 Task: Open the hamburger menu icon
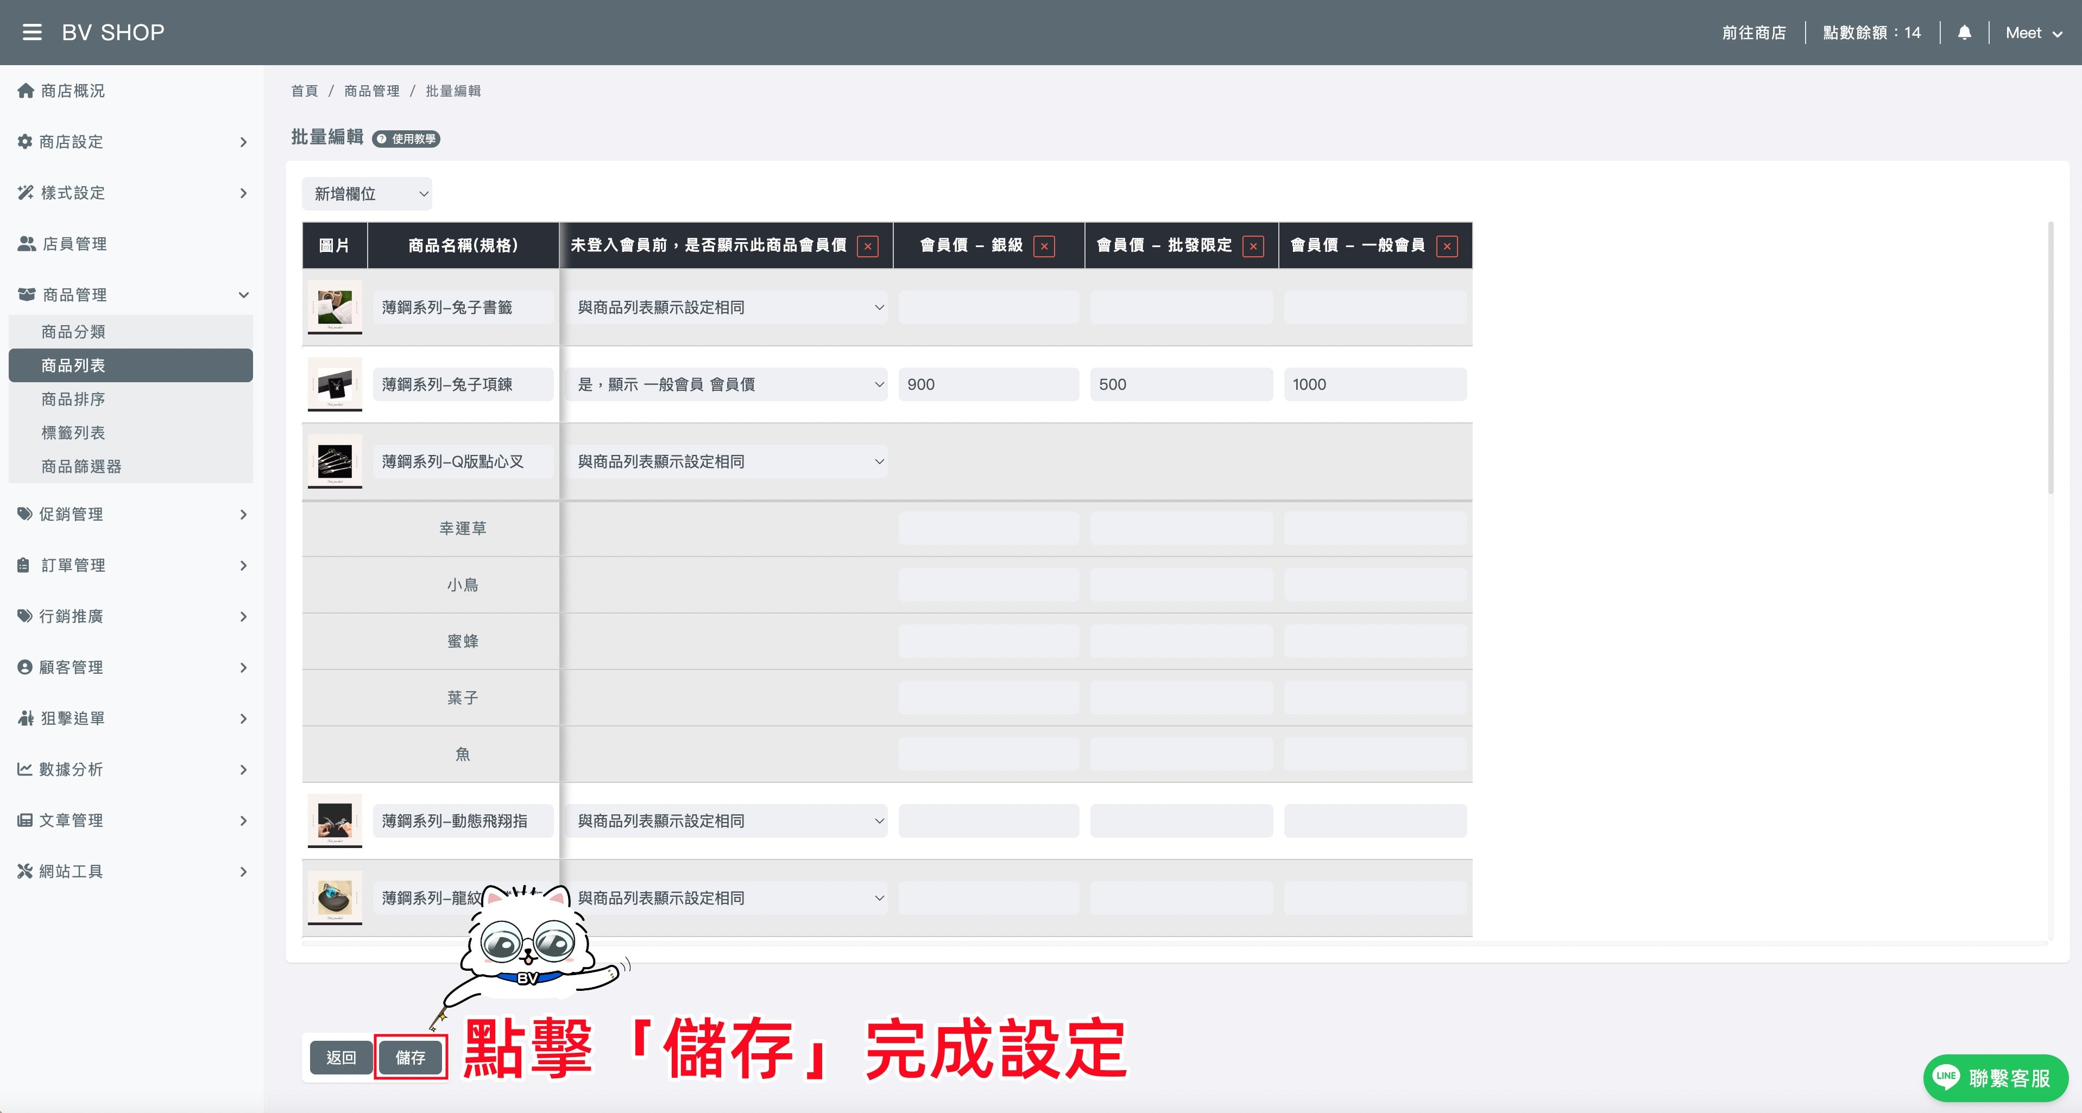33,33
